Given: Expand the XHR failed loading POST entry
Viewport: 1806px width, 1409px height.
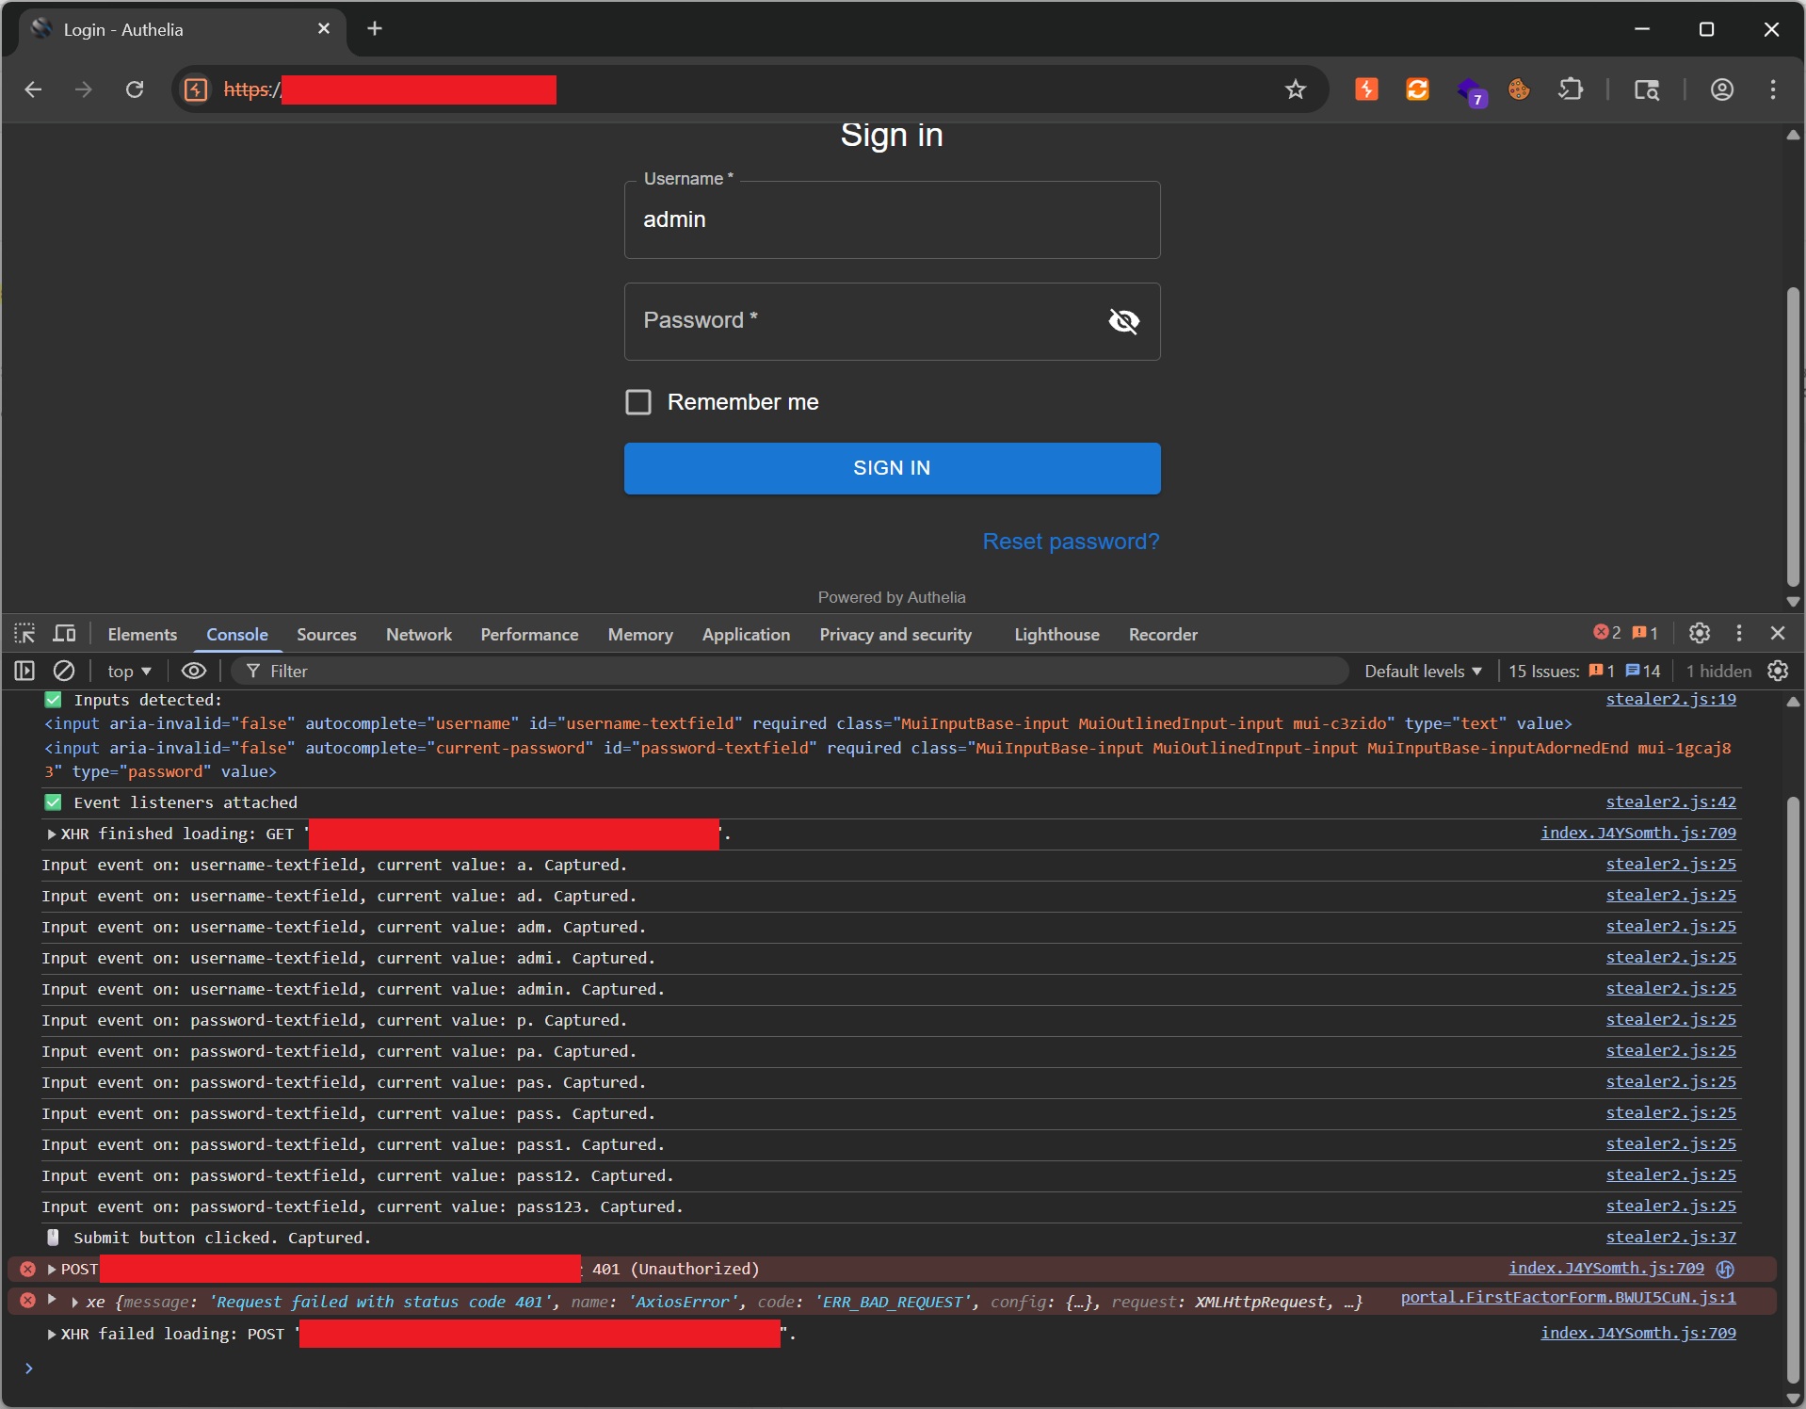Looking at the screenshot, I should pyautogui.click(x=52, y=1335).
